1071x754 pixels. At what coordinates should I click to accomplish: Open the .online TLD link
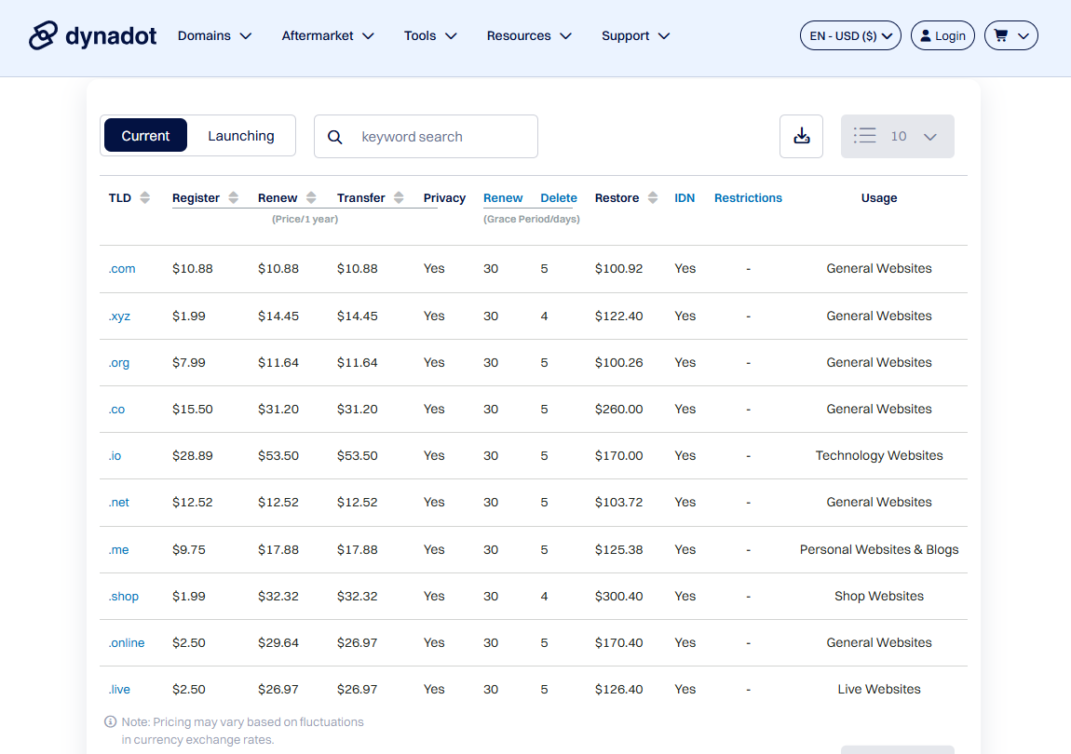(127, 642)
